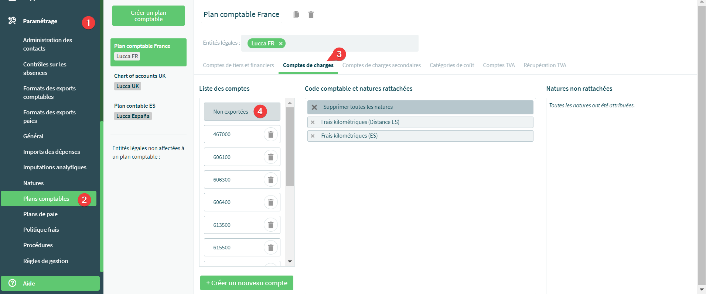Delete account 613500 with trash icon

coord(270,225)
